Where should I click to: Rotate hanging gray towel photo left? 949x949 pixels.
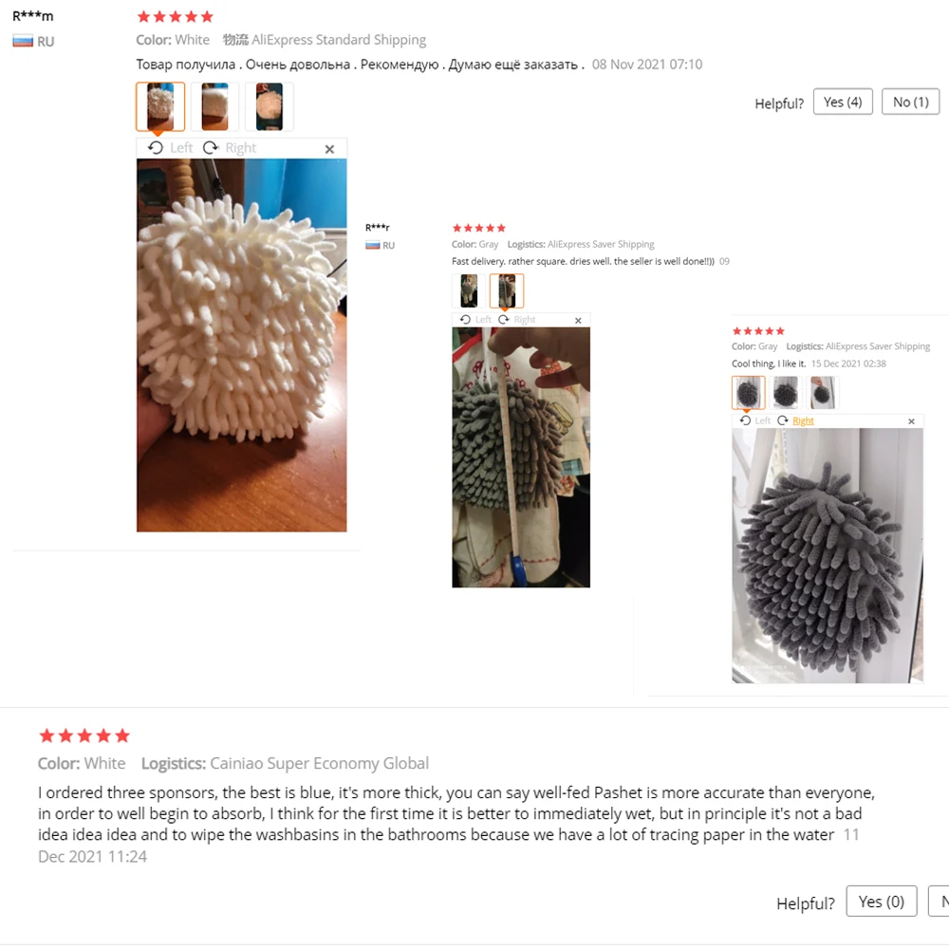coord(755,420)
